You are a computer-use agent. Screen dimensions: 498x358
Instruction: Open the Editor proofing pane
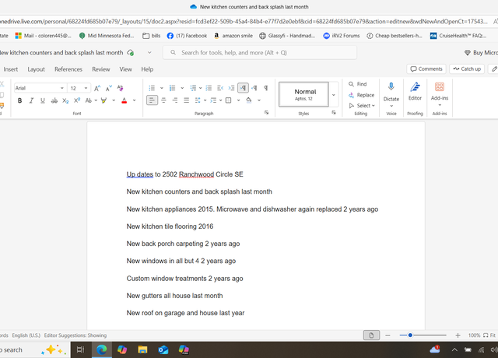pyautogui.click(x=415, y=92)
